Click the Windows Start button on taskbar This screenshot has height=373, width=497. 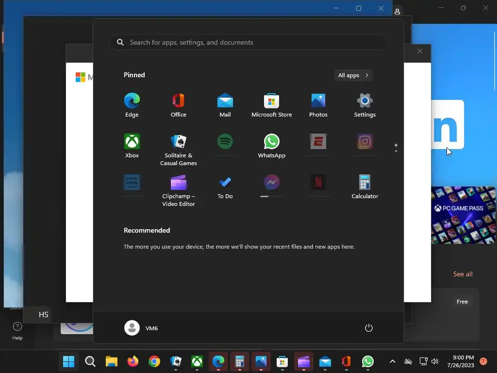(68, 361)
